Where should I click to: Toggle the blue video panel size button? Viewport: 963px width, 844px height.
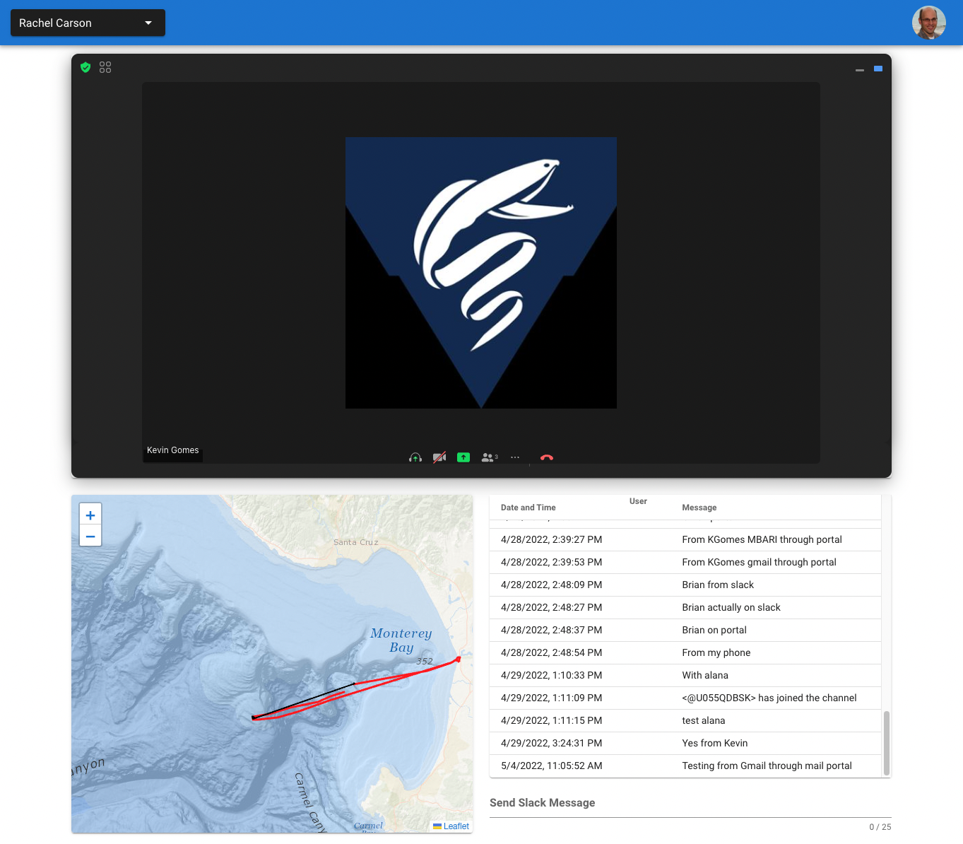click(878, 69)
